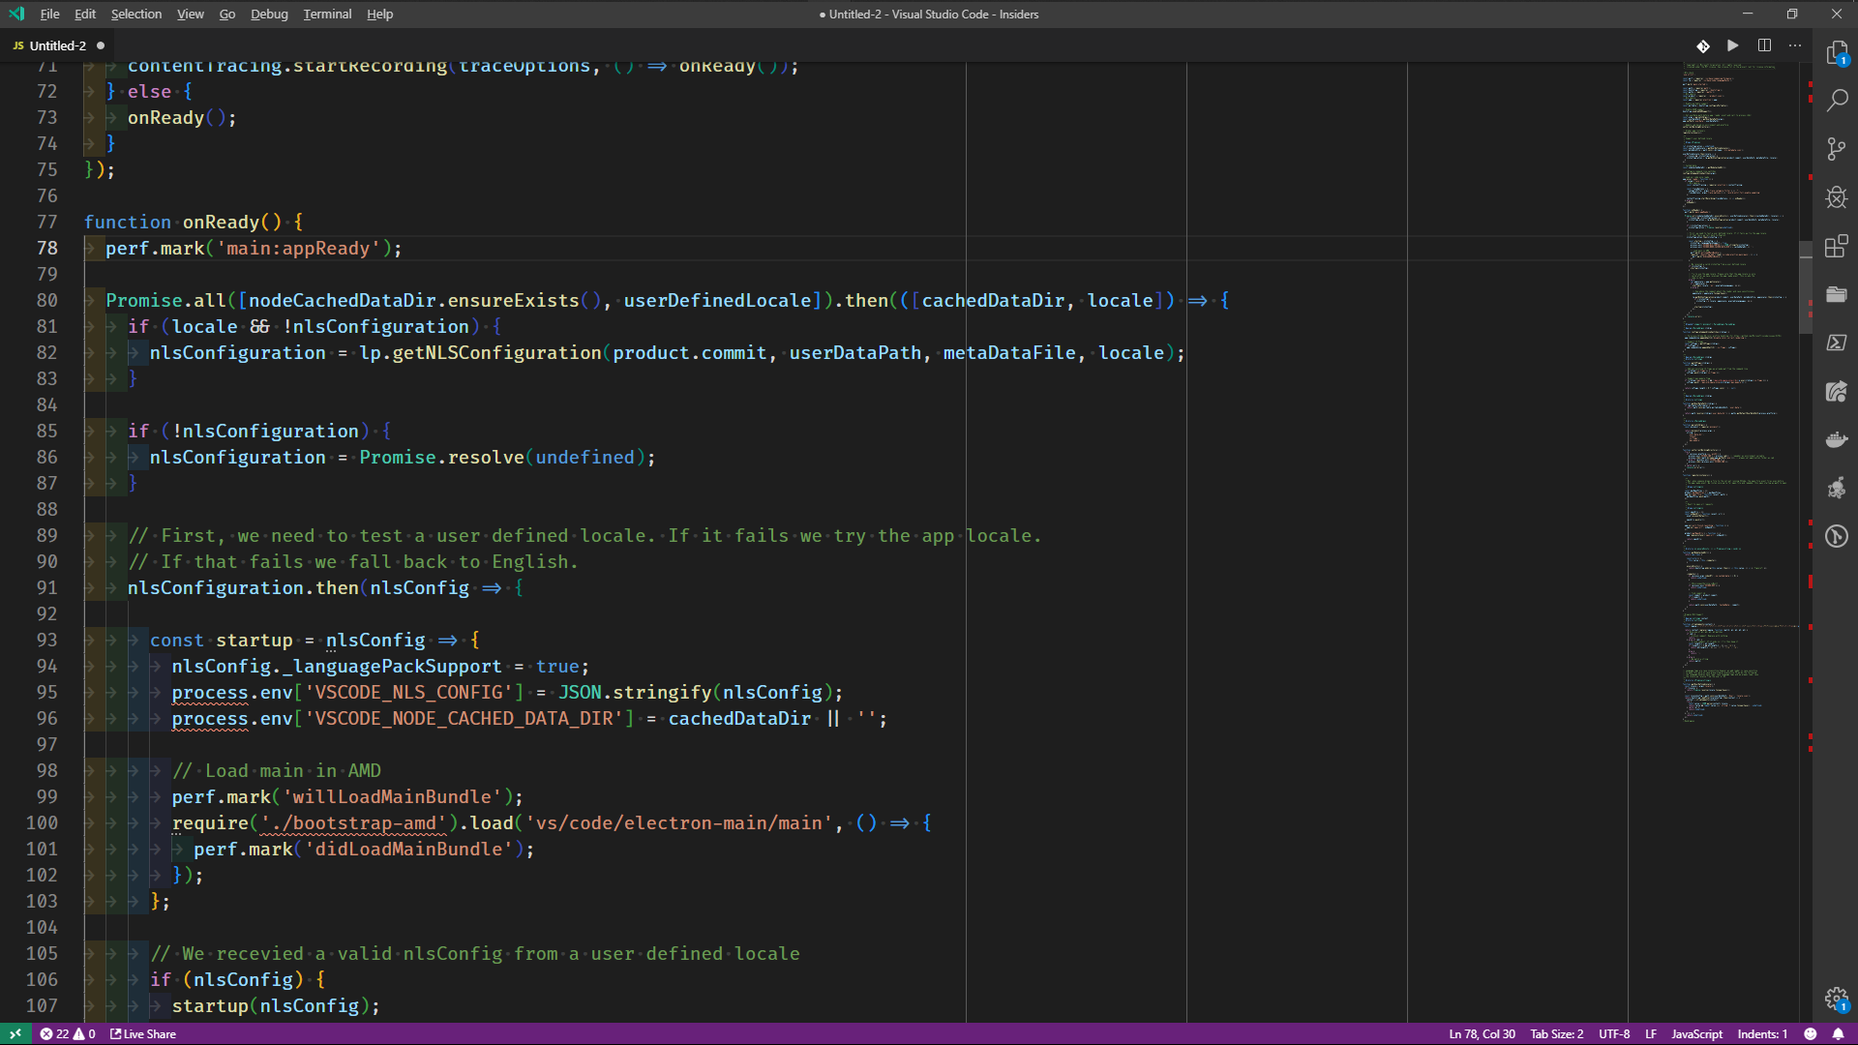Click 'Promise.resolve' on line 86
The width and height of the screenshot is (1858, 1045).
441,457
